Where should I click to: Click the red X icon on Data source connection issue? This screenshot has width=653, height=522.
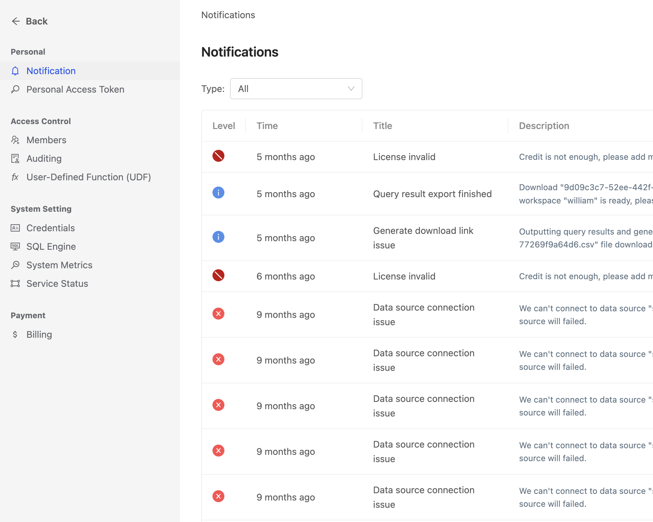[218, 314]
